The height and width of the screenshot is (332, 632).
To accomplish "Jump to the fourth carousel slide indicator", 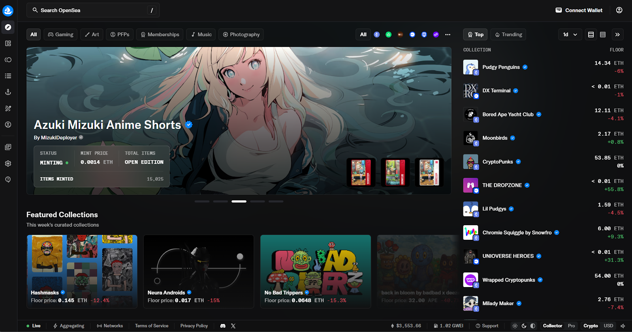I will 258,201.
